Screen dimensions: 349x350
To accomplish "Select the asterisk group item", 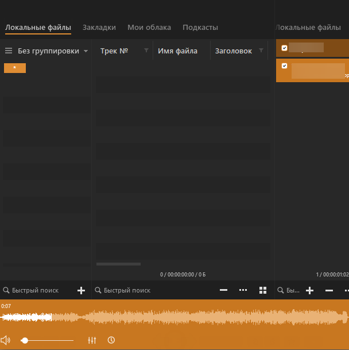I will (x=15, y=68).
